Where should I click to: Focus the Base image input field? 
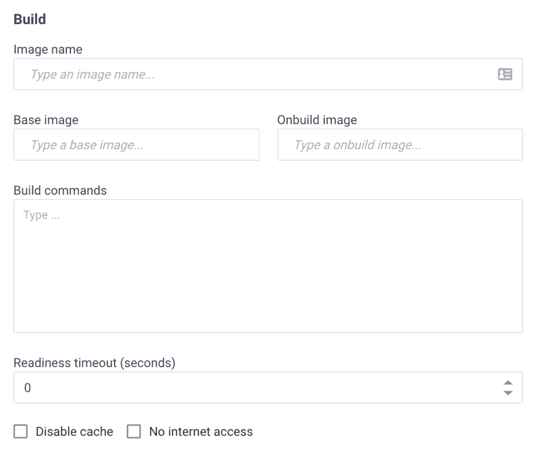click(x=136, y=145)
